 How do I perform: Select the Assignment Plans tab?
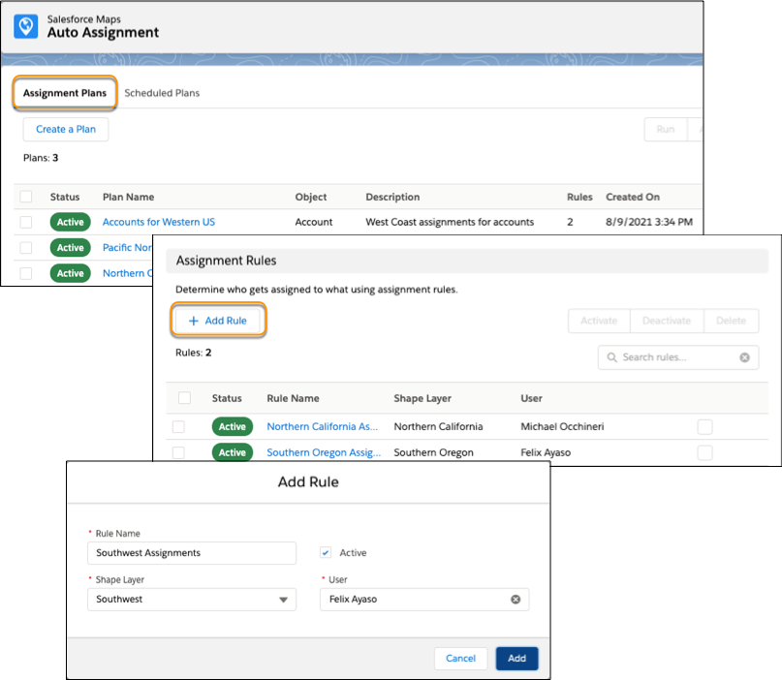(x=65, y=93)
